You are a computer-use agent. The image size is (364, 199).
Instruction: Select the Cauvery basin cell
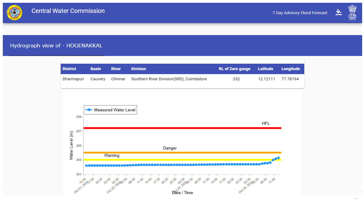point(98,79)
